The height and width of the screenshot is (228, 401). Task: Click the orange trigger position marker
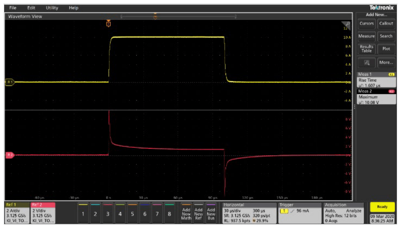[x=108, y=24]
